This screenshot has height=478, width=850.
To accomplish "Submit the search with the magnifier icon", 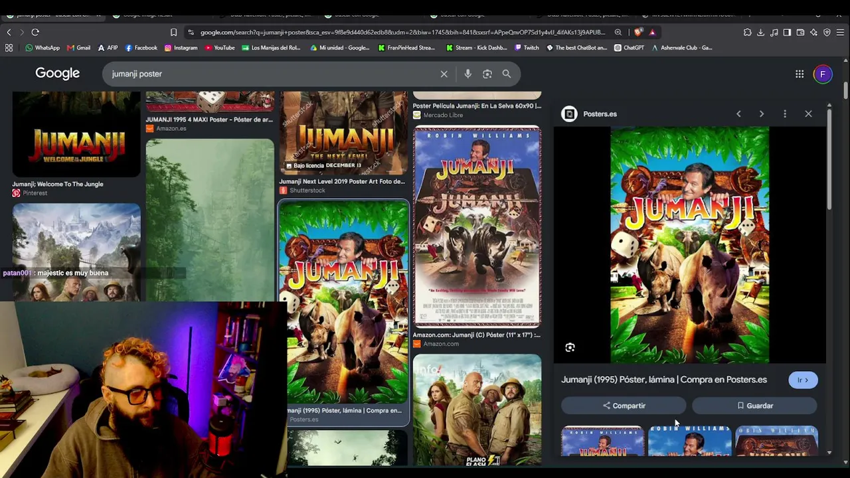I will pos(507,74).
